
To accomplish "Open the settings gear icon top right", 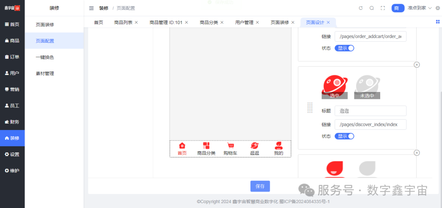I will click(437, 8).
